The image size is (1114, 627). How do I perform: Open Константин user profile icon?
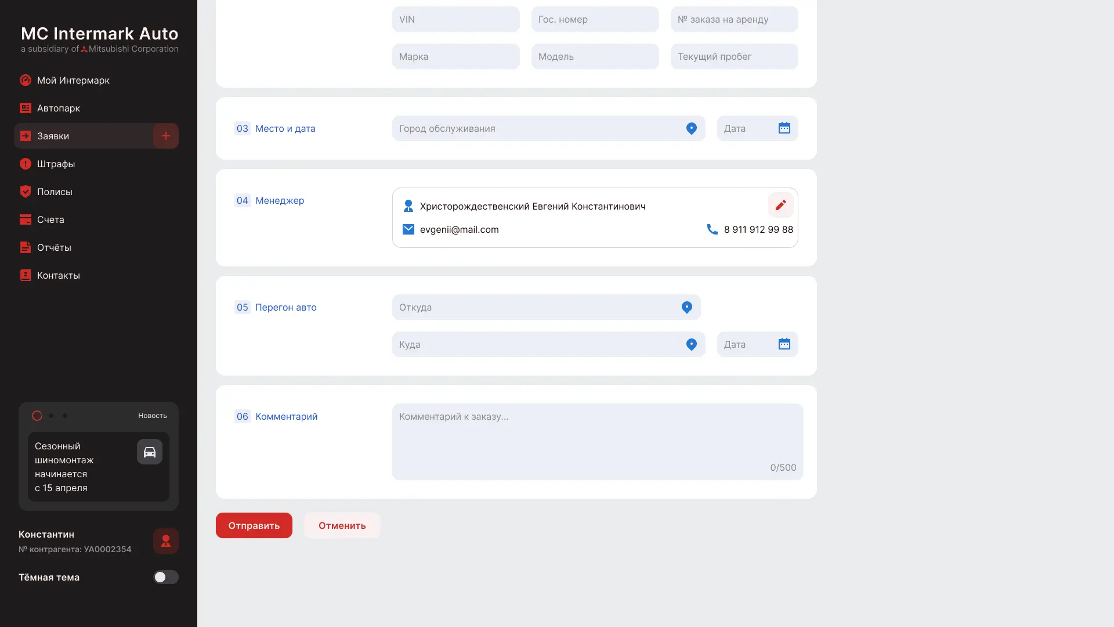pos(166,541)
